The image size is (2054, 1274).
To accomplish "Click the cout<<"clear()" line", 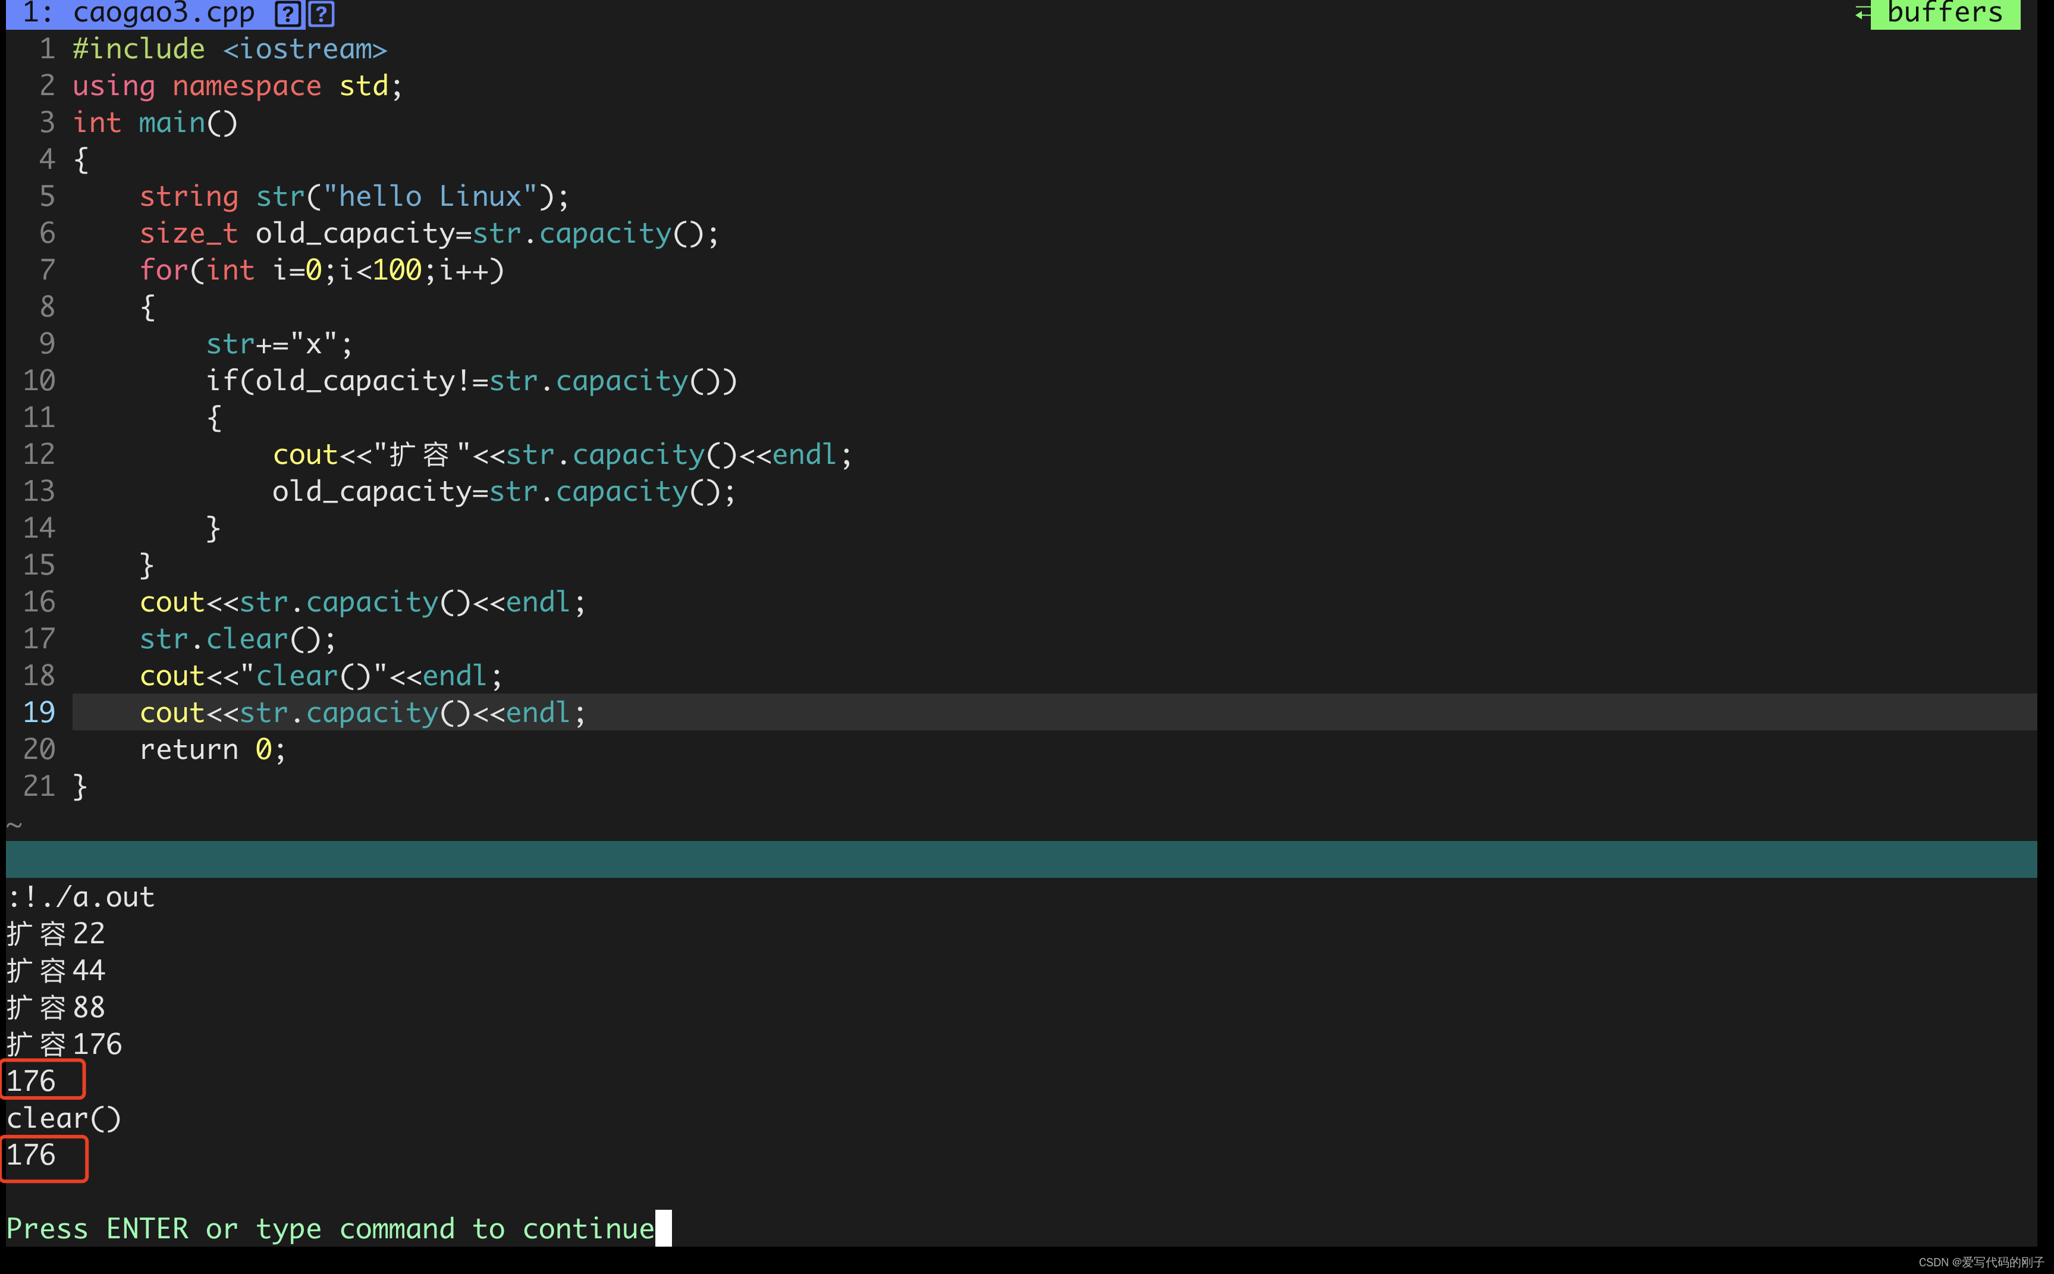I will (321, 677).
